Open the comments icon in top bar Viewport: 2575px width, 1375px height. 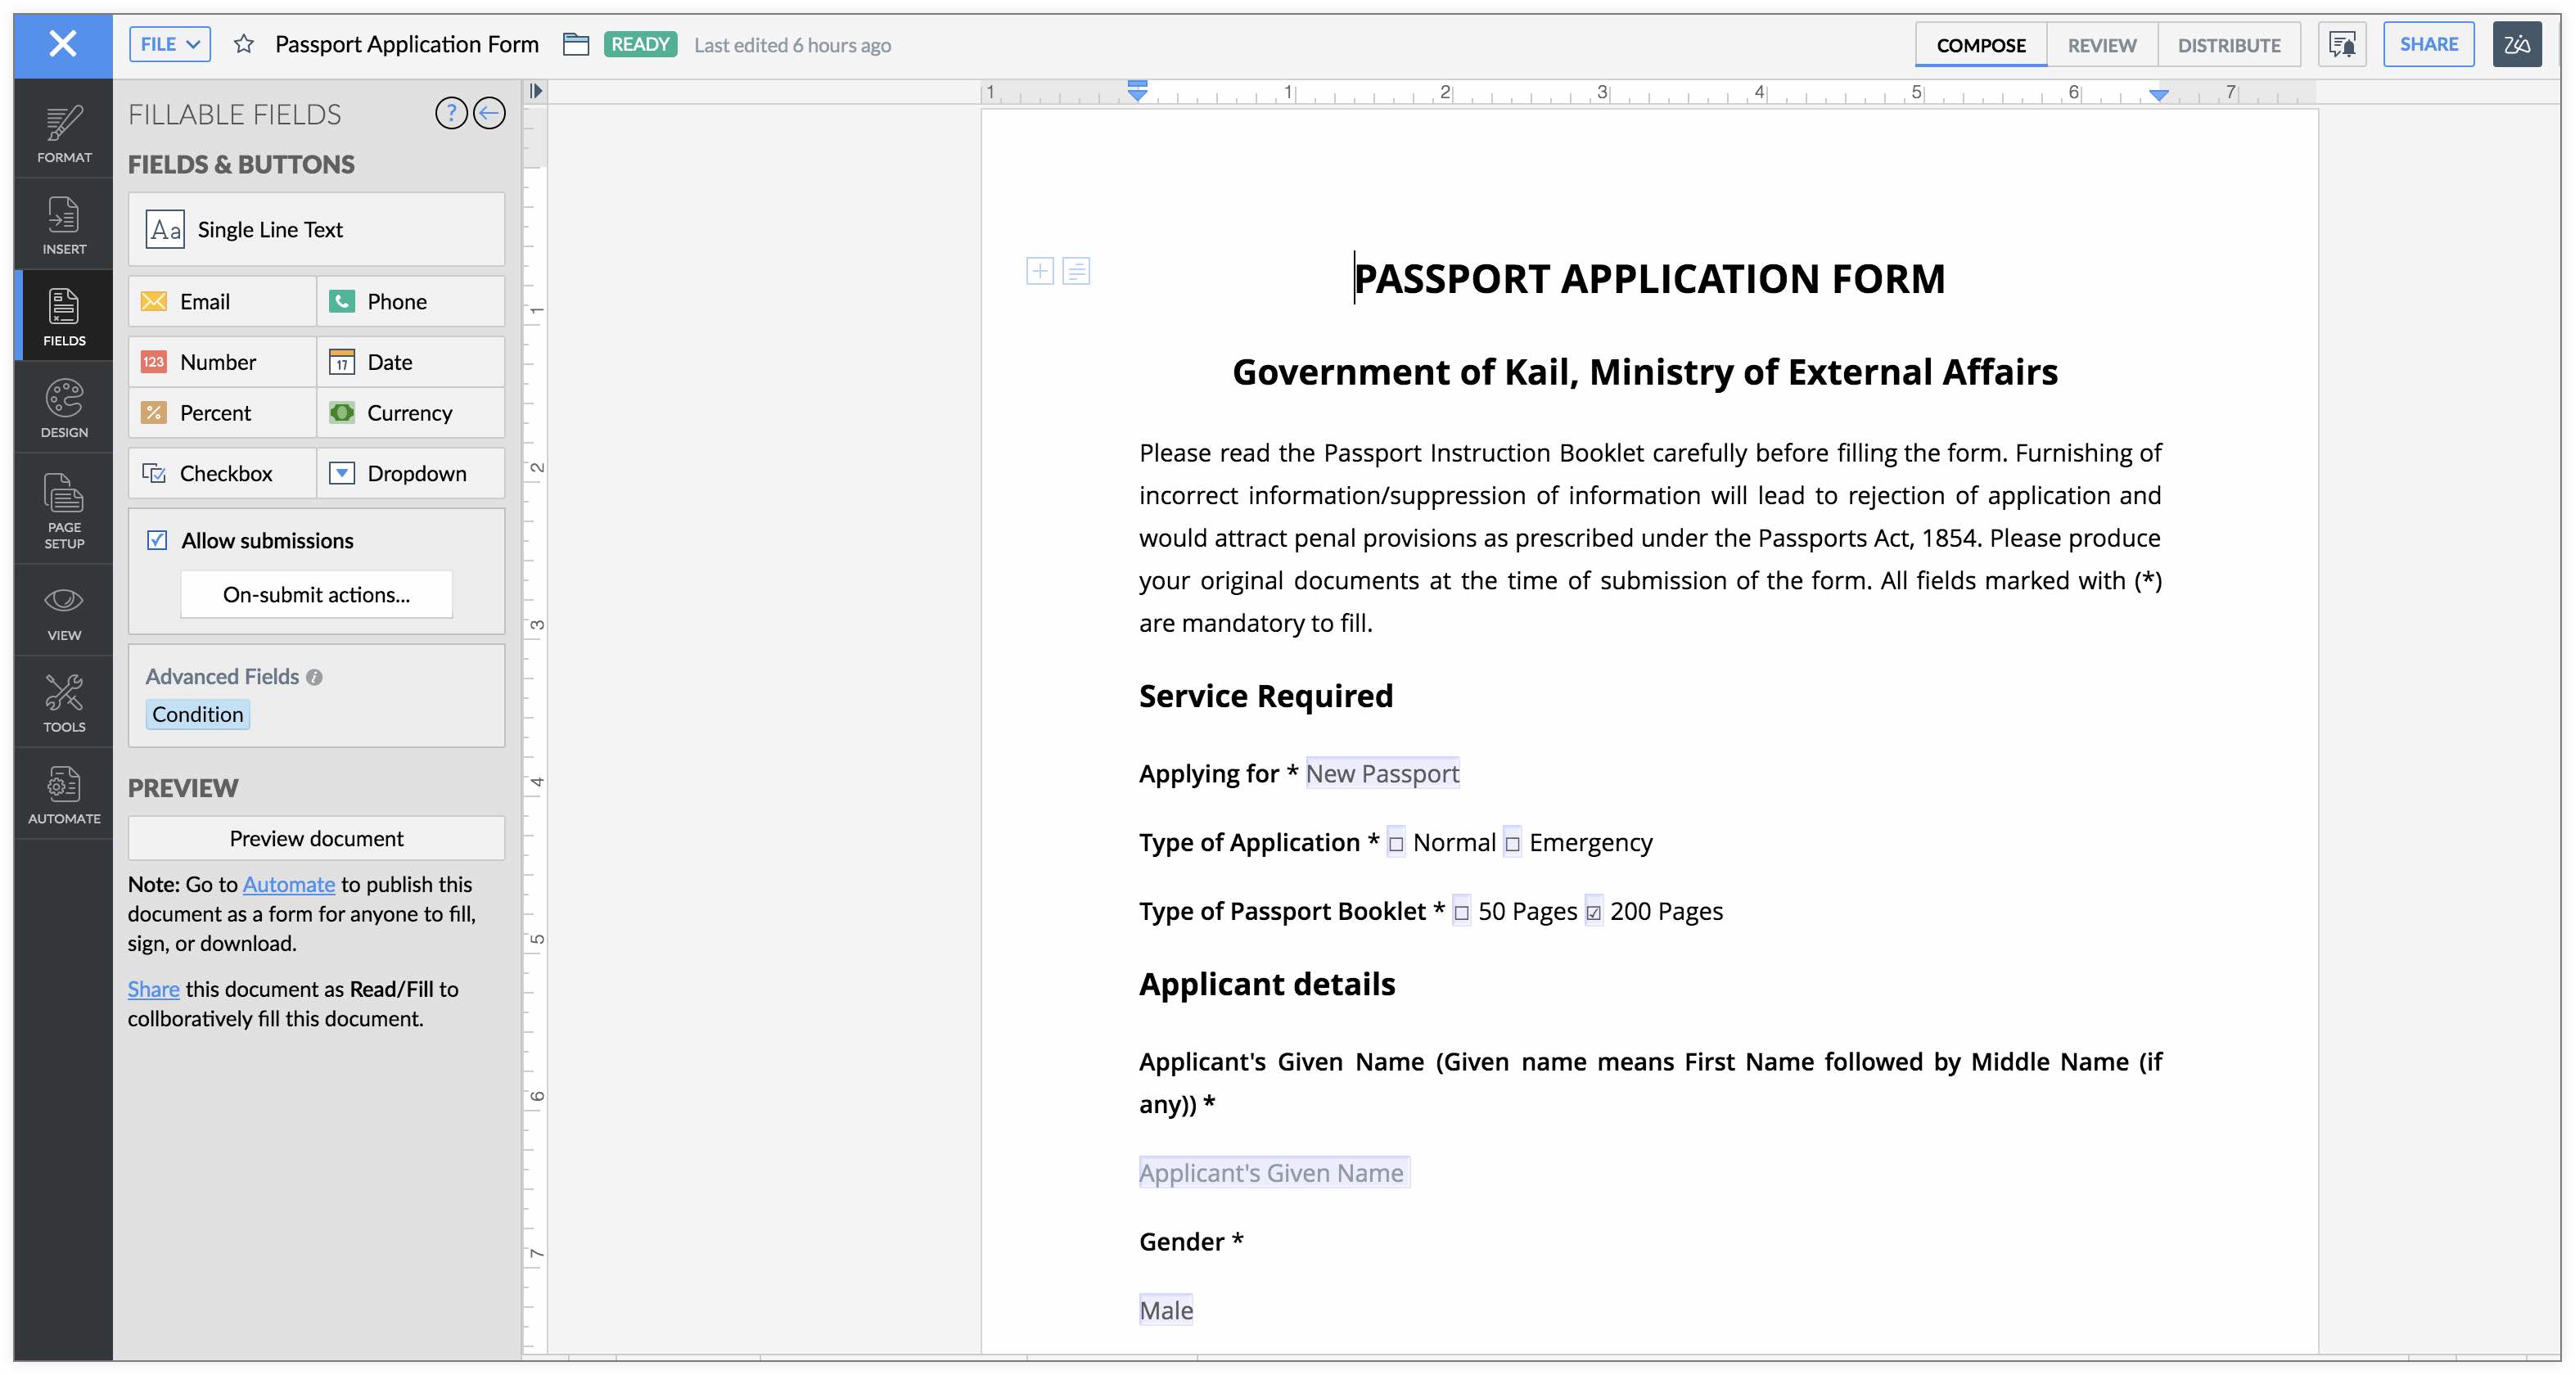pyautogui.click(x=2341, y=45)
